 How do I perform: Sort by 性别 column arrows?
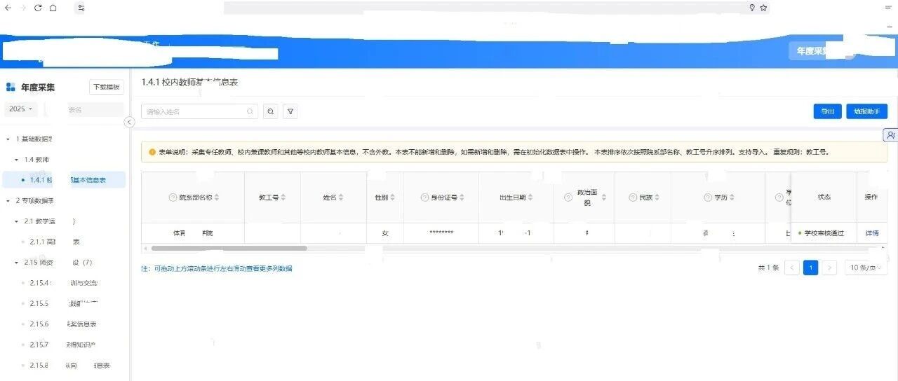coord(392,198)
